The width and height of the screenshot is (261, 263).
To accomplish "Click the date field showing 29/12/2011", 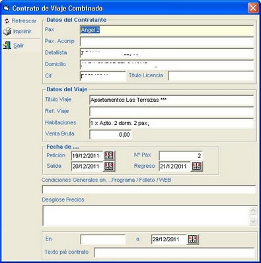I will [x=169, y=239].
